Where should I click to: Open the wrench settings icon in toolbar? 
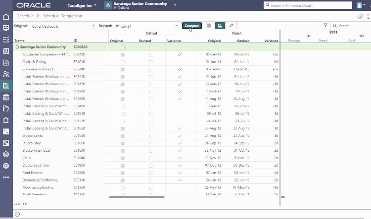pyautogui.click(x=232, y=26)
